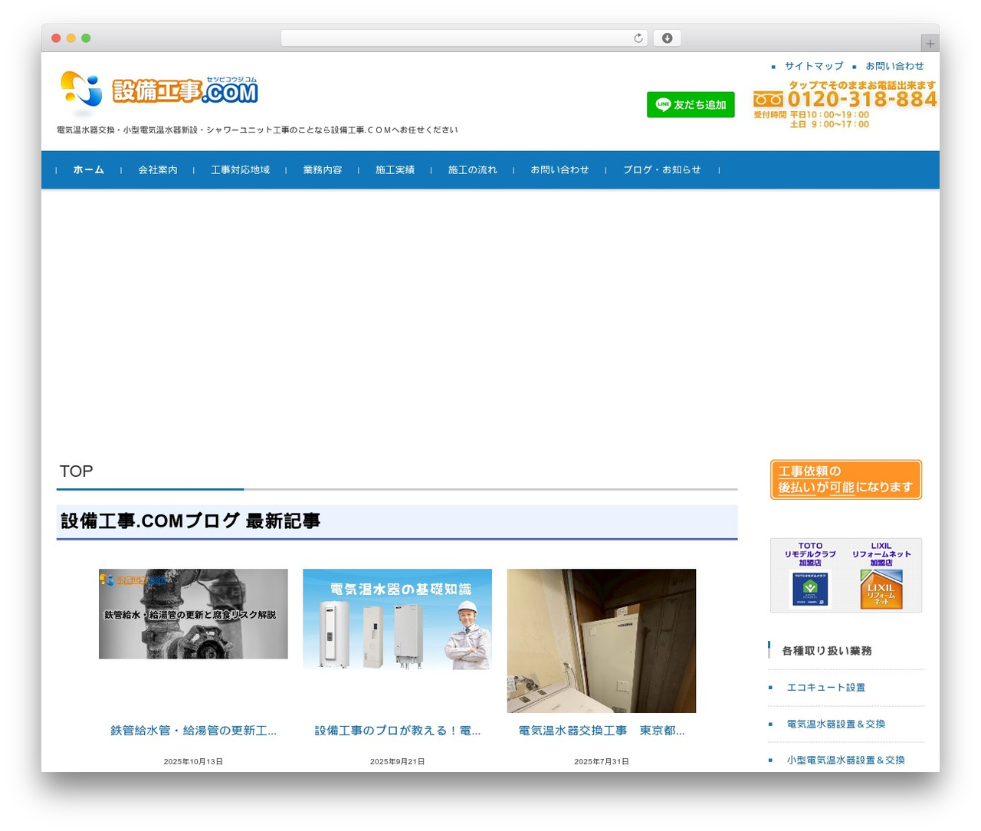
Task: Select 施工実績 in the navigation bar
Action: click(395, 170)
